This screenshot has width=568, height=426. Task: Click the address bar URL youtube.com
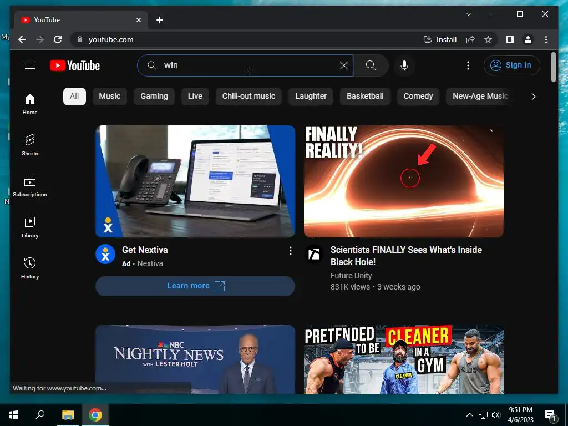click(111, 39)
